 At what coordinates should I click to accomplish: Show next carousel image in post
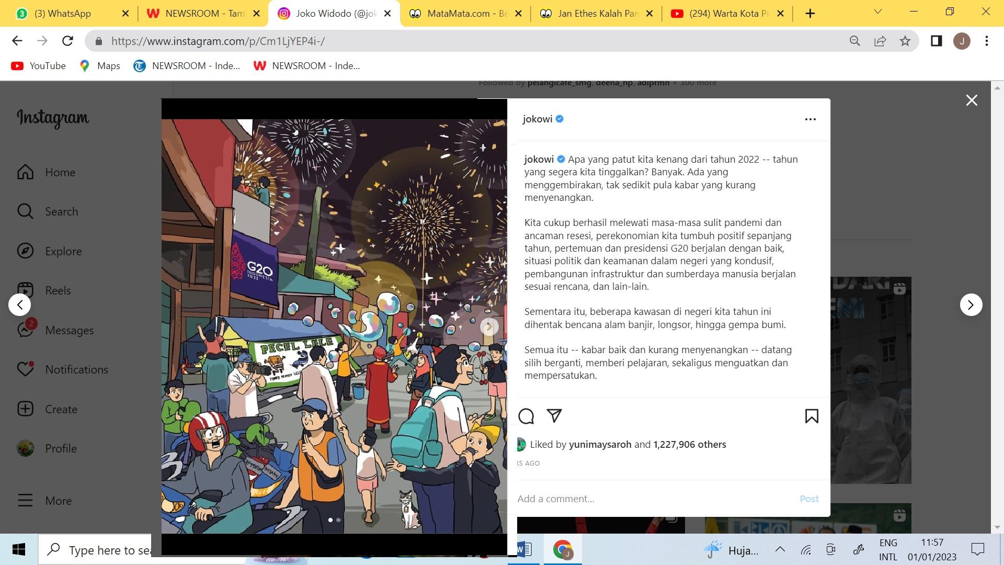coord(489,326)
